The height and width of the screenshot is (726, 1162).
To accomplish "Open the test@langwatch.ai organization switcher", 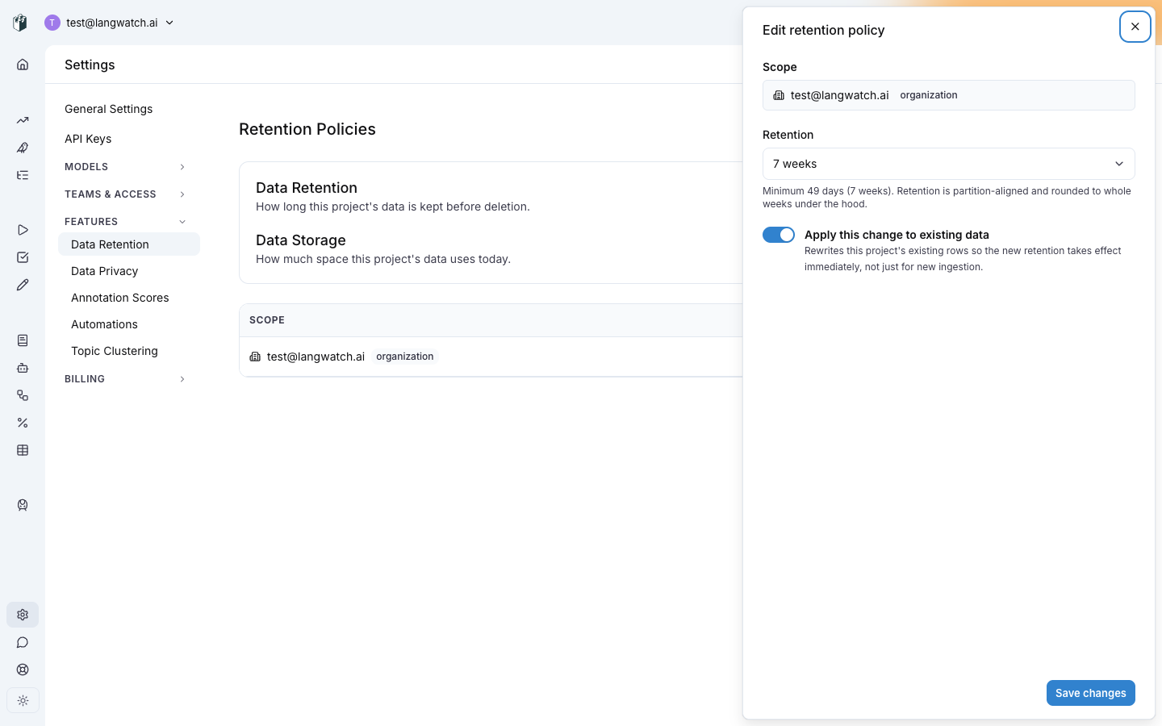I will point(110,23).
